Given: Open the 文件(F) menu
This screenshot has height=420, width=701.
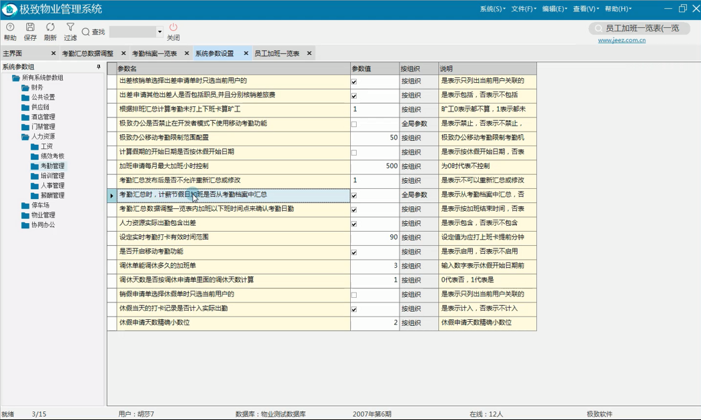Looking at the screenshot, I should pyautogui.click(x=524, y=9).
